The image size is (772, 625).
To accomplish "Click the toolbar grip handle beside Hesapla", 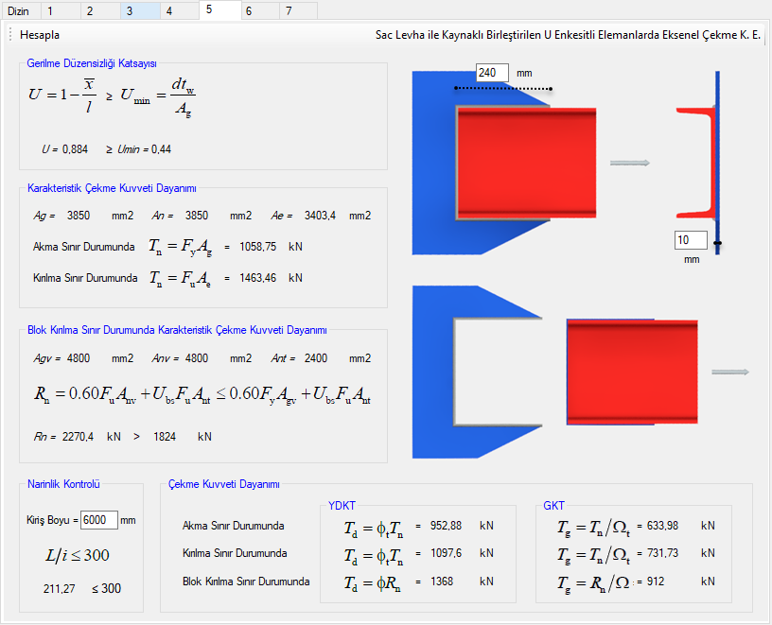I will (x=10, y=35).
